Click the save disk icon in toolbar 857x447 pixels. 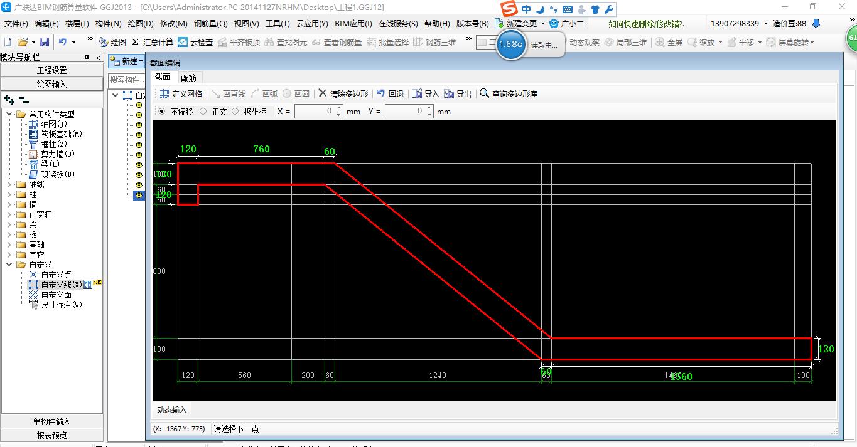pos(45,42)
